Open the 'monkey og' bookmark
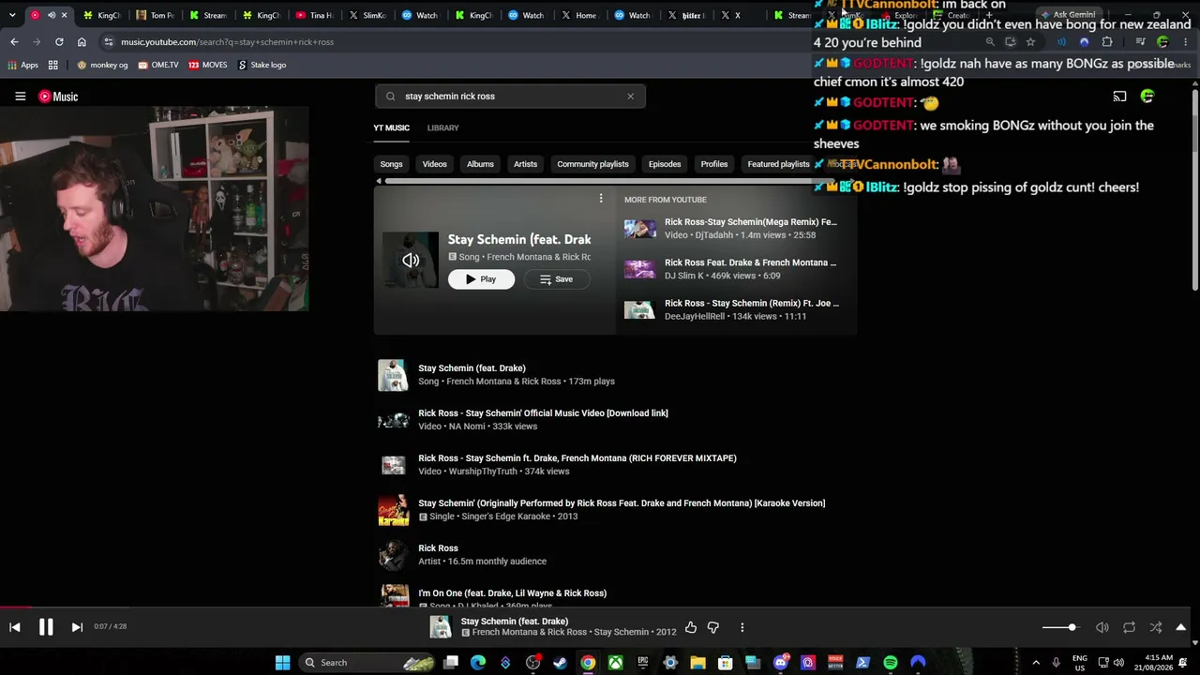1200x675 pixels. [102, 65]
